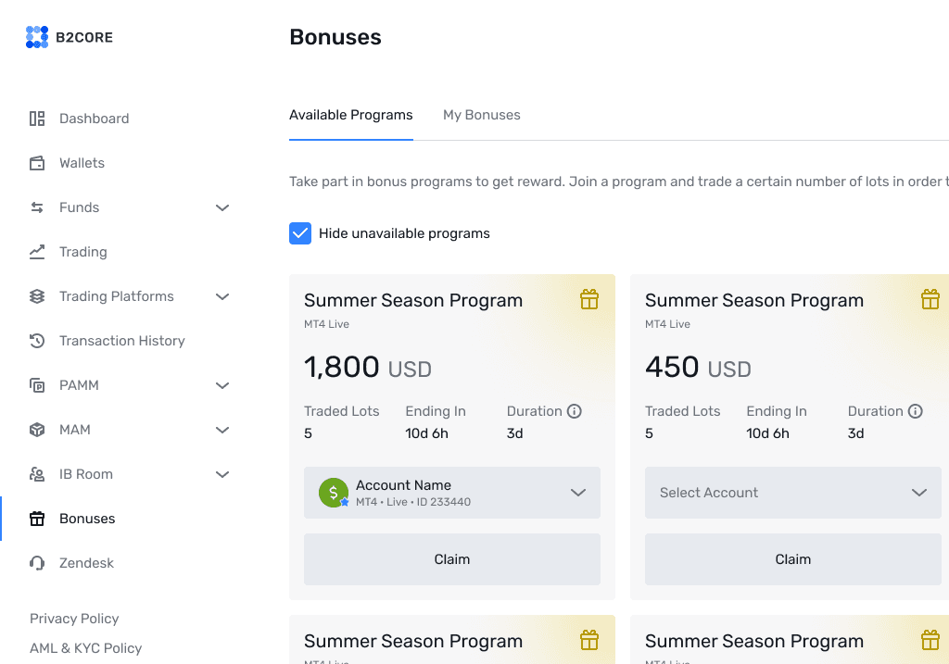
Task: Uncheck Hide unavailable programs
Action: click(x=299, y=233)
